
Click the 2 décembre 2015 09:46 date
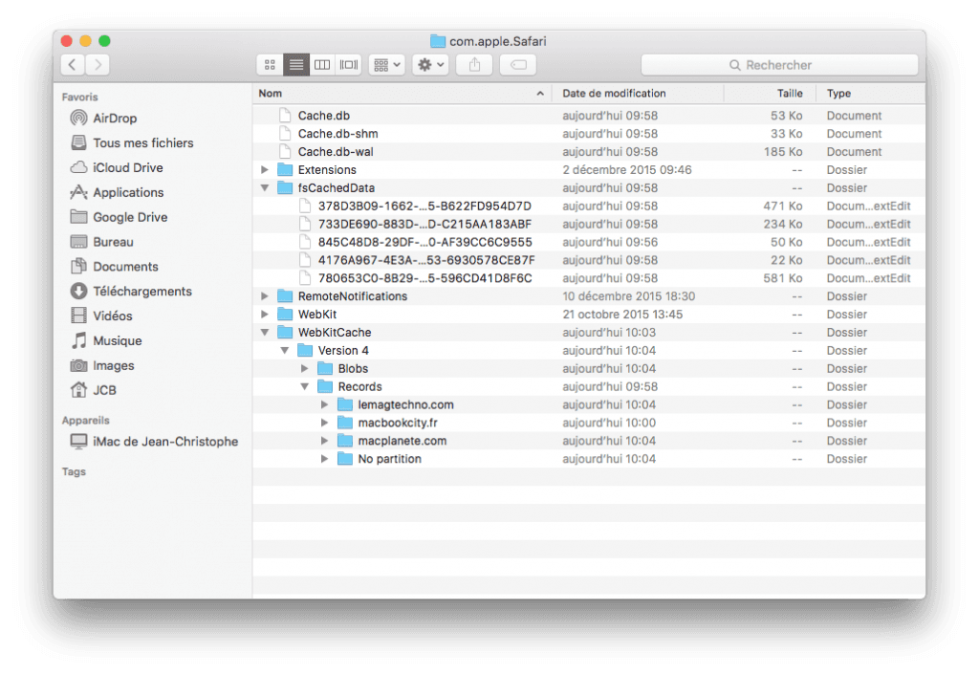(627, 170)
